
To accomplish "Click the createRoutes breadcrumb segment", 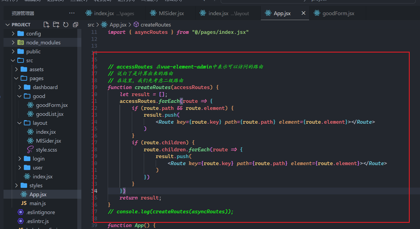I will pos(156,25).
